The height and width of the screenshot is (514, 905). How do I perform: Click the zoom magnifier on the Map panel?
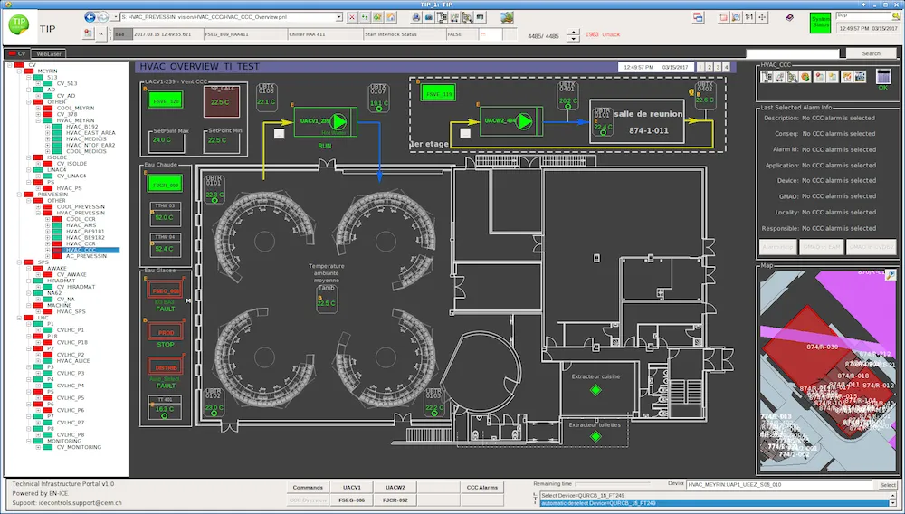click(x=891, y=274)
